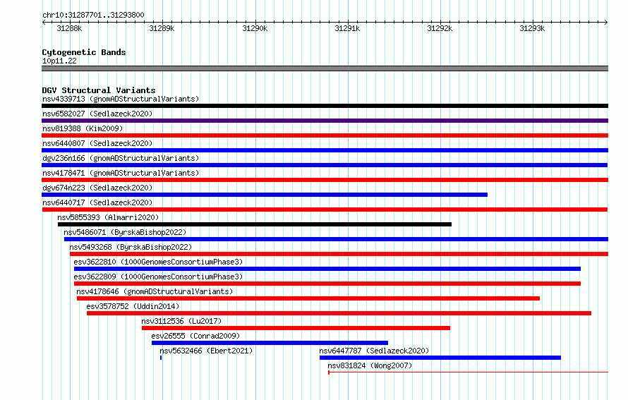Open dgv236n166 (gnomADStructuralVariants) label
628x400 pixels.
pos(121,158)
